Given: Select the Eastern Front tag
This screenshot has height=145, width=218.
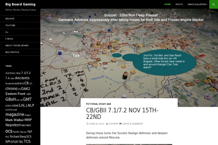Looking at the screenshot, I should [x=15, y=94].
